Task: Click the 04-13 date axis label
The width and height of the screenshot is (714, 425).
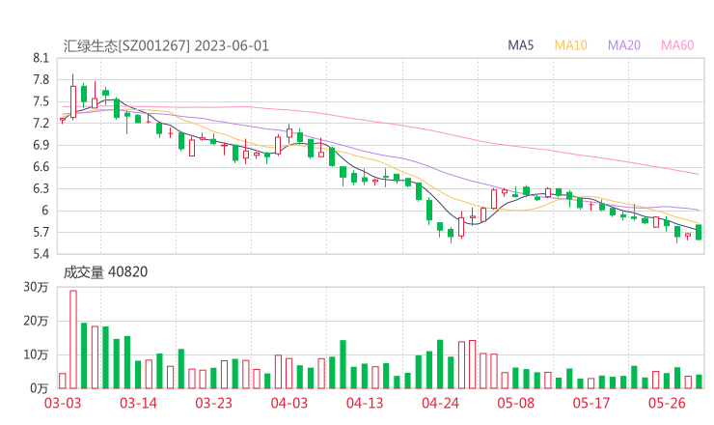Action: click(x=365, y=403)
